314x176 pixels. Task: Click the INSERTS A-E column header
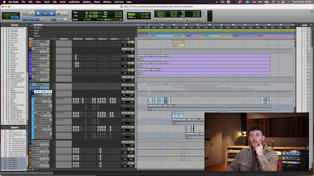78,39
